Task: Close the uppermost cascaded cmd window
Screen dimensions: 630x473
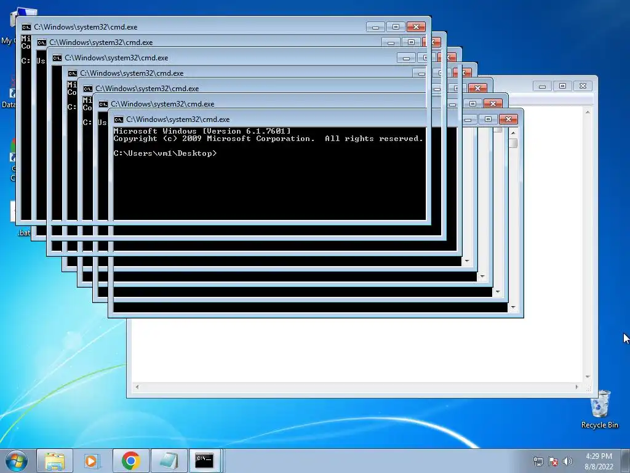Action: coord(417,27)
